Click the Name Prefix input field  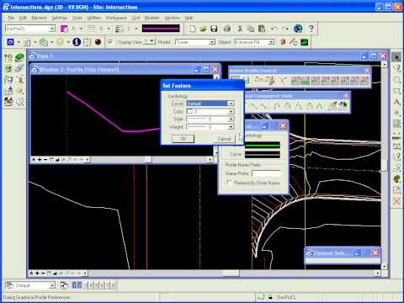(266, 173)
